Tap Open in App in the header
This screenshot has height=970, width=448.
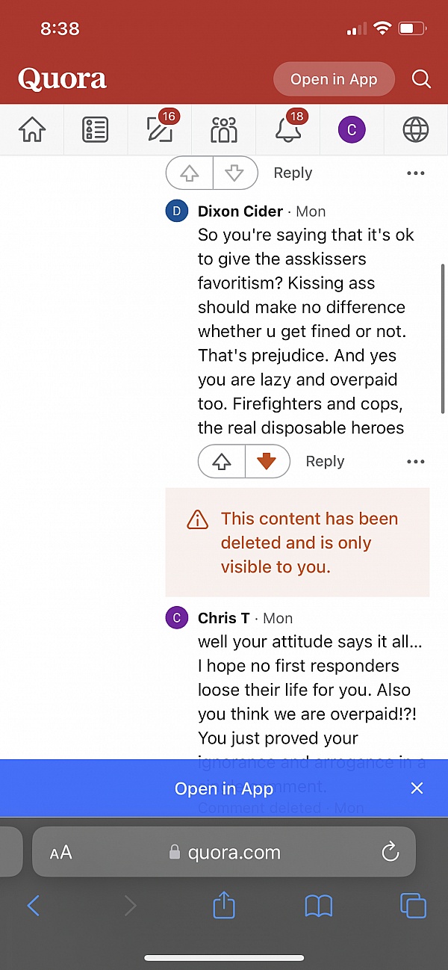click(334, 78)
